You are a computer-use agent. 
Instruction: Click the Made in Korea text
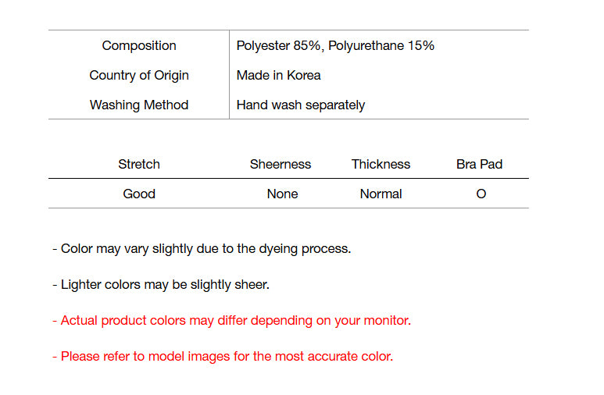(x=278, y=75)
